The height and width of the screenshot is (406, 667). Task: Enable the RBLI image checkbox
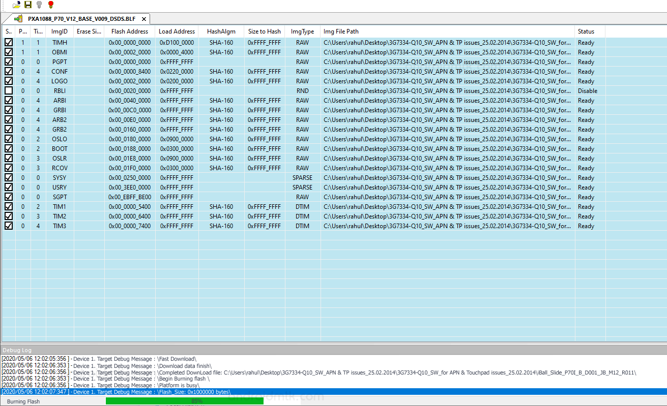pyautogui.click(x=9, y=91)
